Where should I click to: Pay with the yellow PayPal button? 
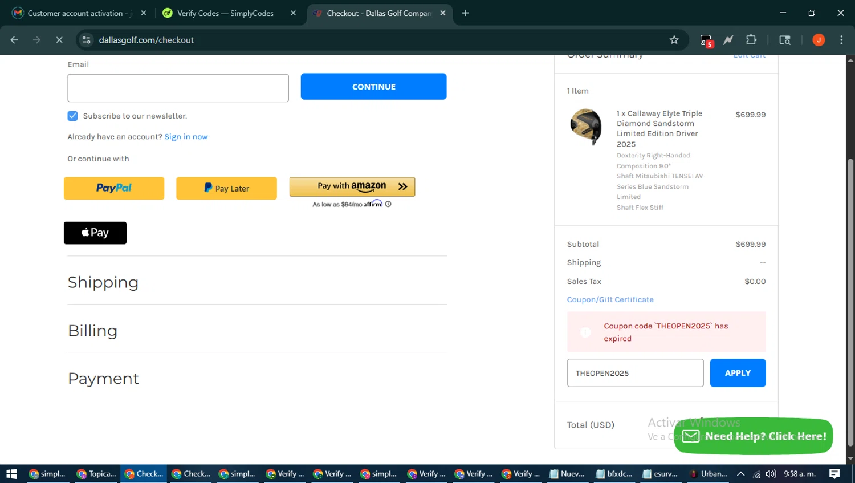pos(114,188)
